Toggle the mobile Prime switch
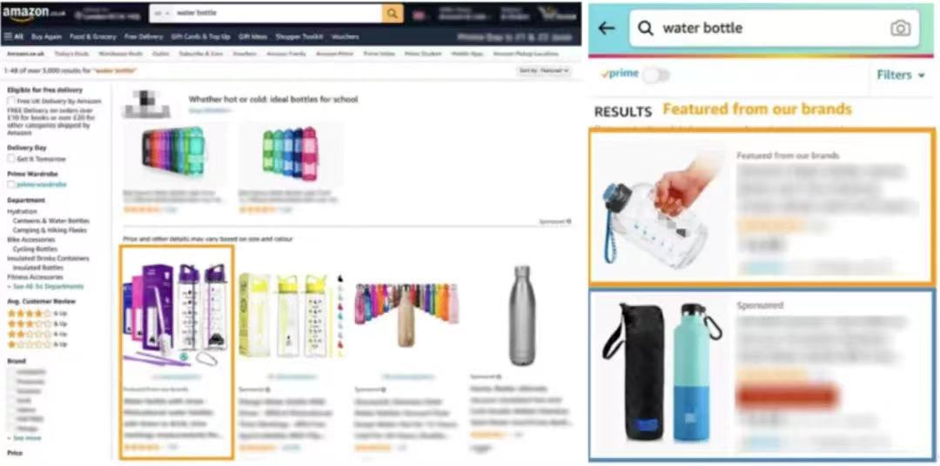This screenshot has width=940, height=466. coord(655,75)
